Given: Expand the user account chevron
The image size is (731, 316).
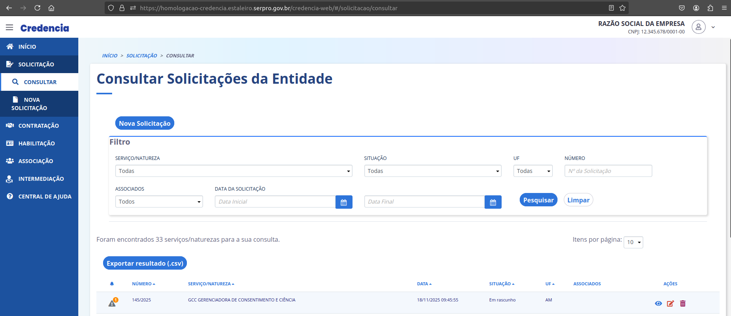Looking at the screenshot, I should pos(713,27).
